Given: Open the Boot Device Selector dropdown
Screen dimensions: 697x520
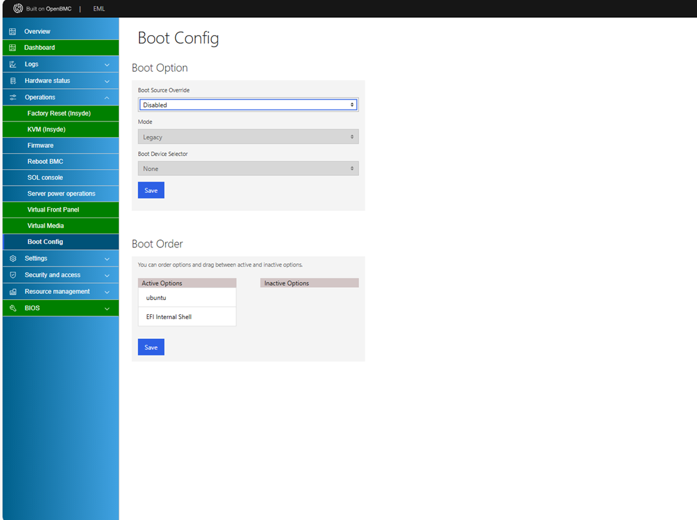Looking at the screenshot, I should (248, 168).
